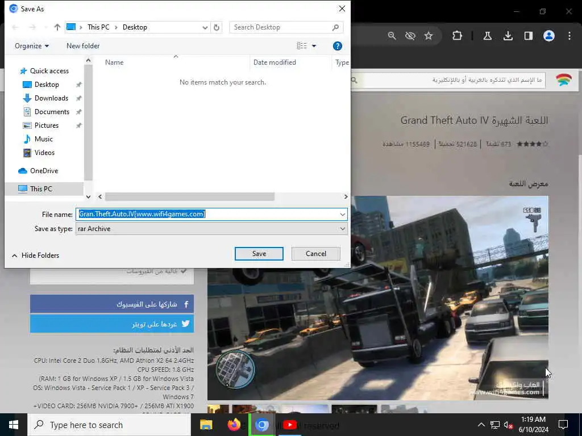
Task: Open the Organize menu
Action: (x=32, y=46)
